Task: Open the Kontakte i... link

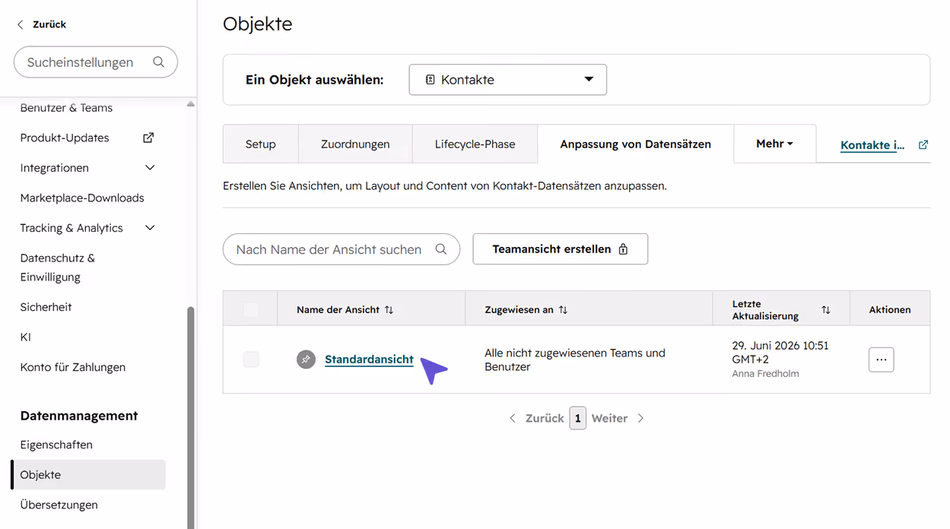Action: coord(872,145)
